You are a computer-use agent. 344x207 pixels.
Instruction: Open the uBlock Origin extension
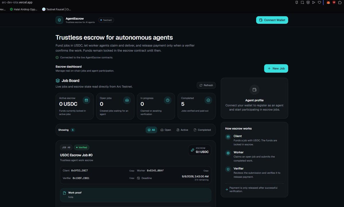click(334, 2)
